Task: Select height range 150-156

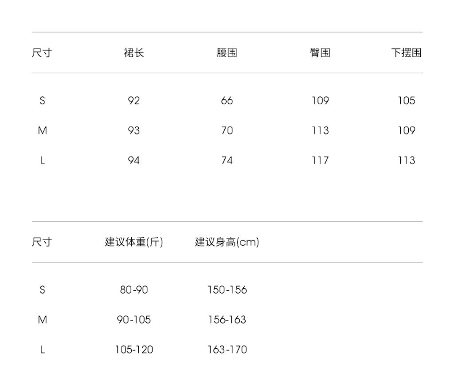Action: (x=227, y=290)
